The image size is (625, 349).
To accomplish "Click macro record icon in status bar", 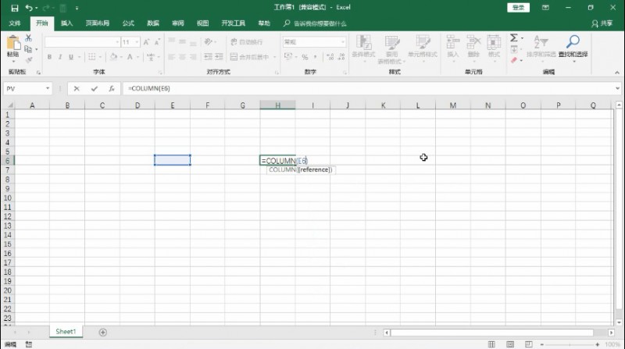I will (x=29, y=344).
